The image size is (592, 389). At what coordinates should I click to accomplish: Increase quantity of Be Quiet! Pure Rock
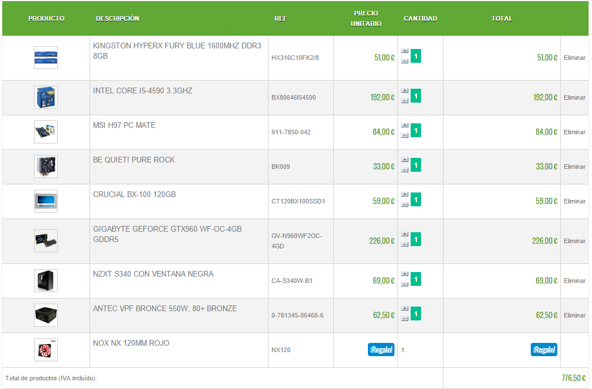pyautogui.click(x=404, y=160)
